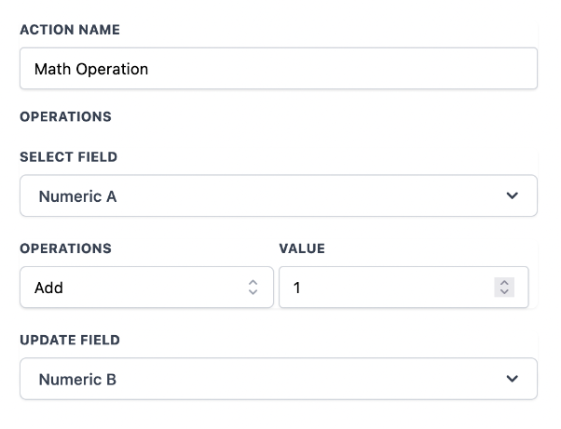561x429 pixels.
Task: Decrease Value using the down stepper arrow
Action: (x=504, y=292)
